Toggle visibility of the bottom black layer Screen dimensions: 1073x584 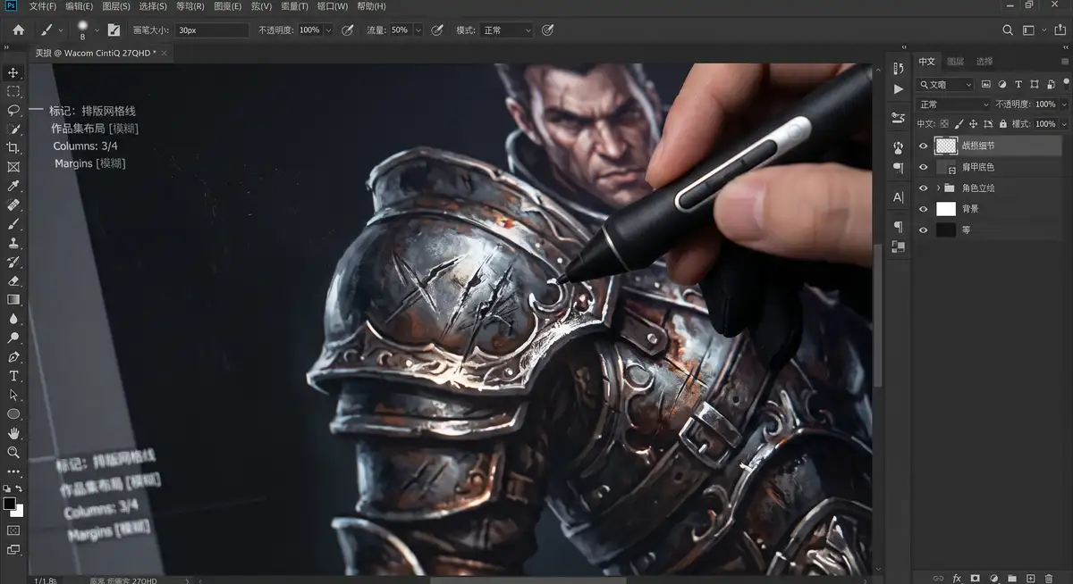click(x=924, y=230)
